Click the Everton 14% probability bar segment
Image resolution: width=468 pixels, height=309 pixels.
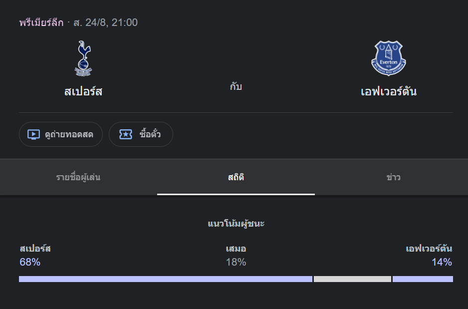tap(423, 279)
